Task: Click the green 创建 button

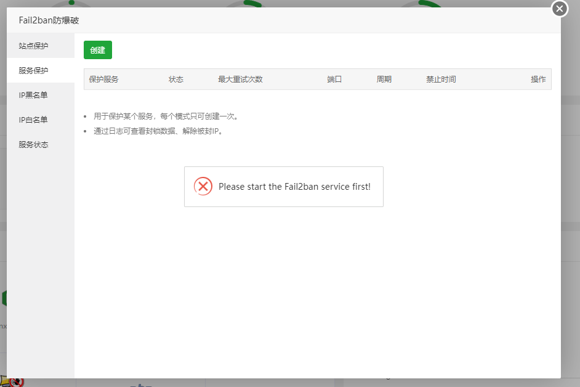Action: pos(98,50)
